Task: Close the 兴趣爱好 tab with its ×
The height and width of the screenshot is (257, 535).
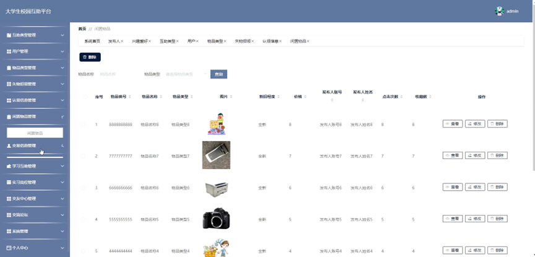Action: 150,41
